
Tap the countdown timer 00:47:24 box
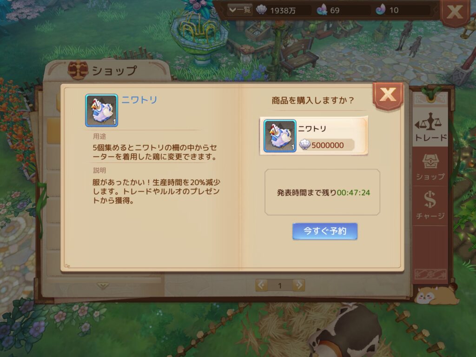pos(323,192)
